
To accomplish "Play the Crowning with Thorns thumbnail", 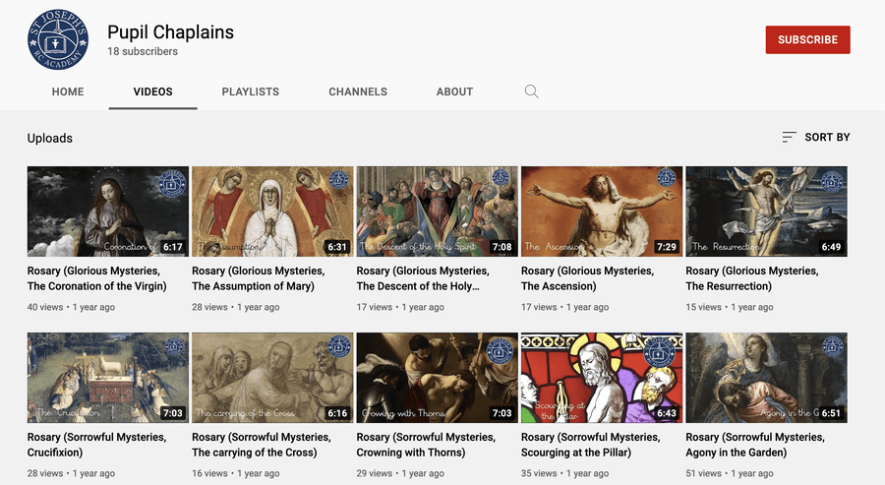I will point(437,378).
